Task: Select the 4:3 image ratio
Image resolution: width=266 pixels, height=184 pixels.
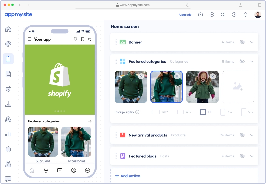Action: click(x=184, y=112)
